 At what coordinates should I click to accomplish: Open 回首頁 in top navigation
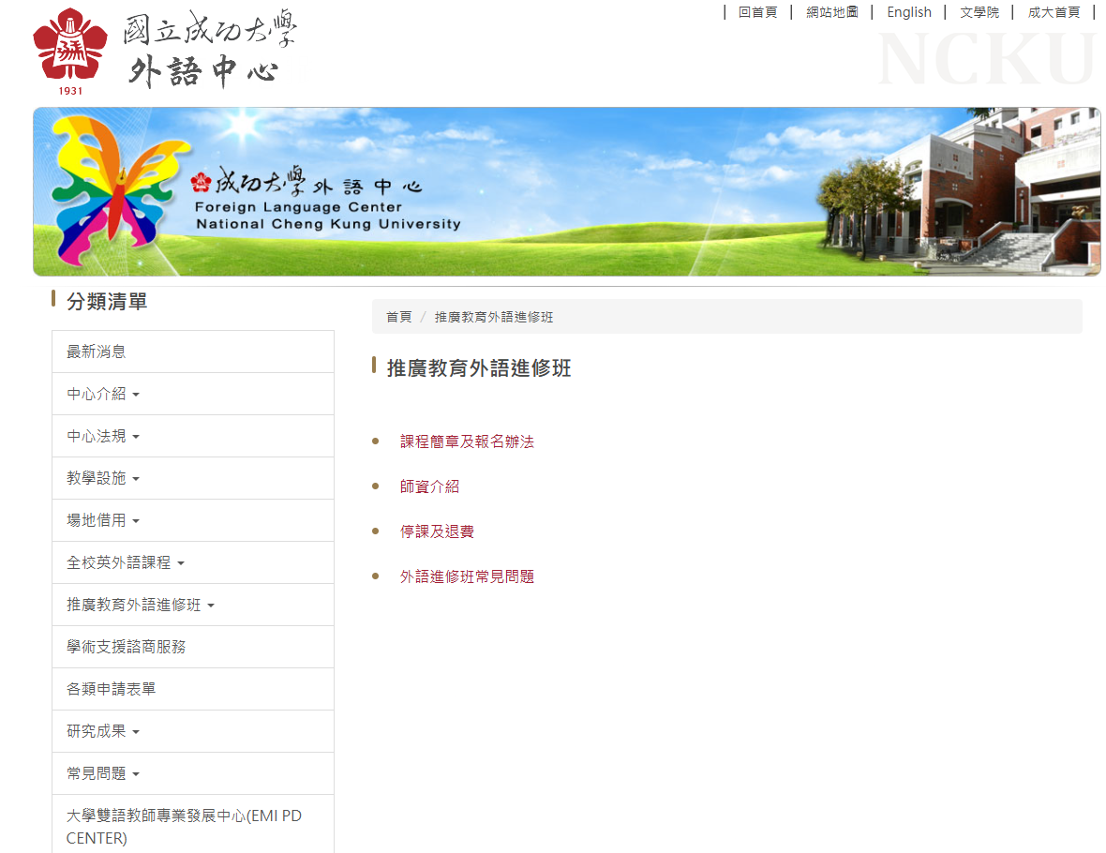click(x=757, y=12)
